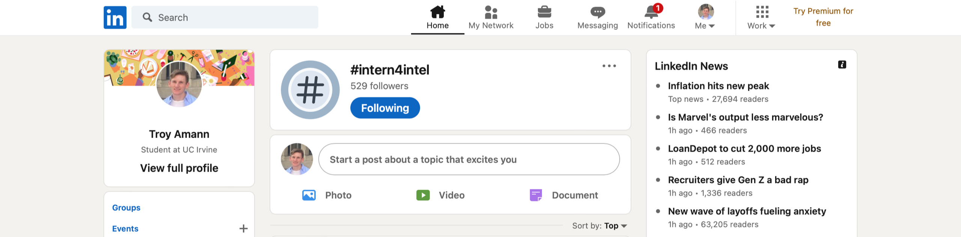
Task: Click the LinkedIn logo icon
Action: 115,17
